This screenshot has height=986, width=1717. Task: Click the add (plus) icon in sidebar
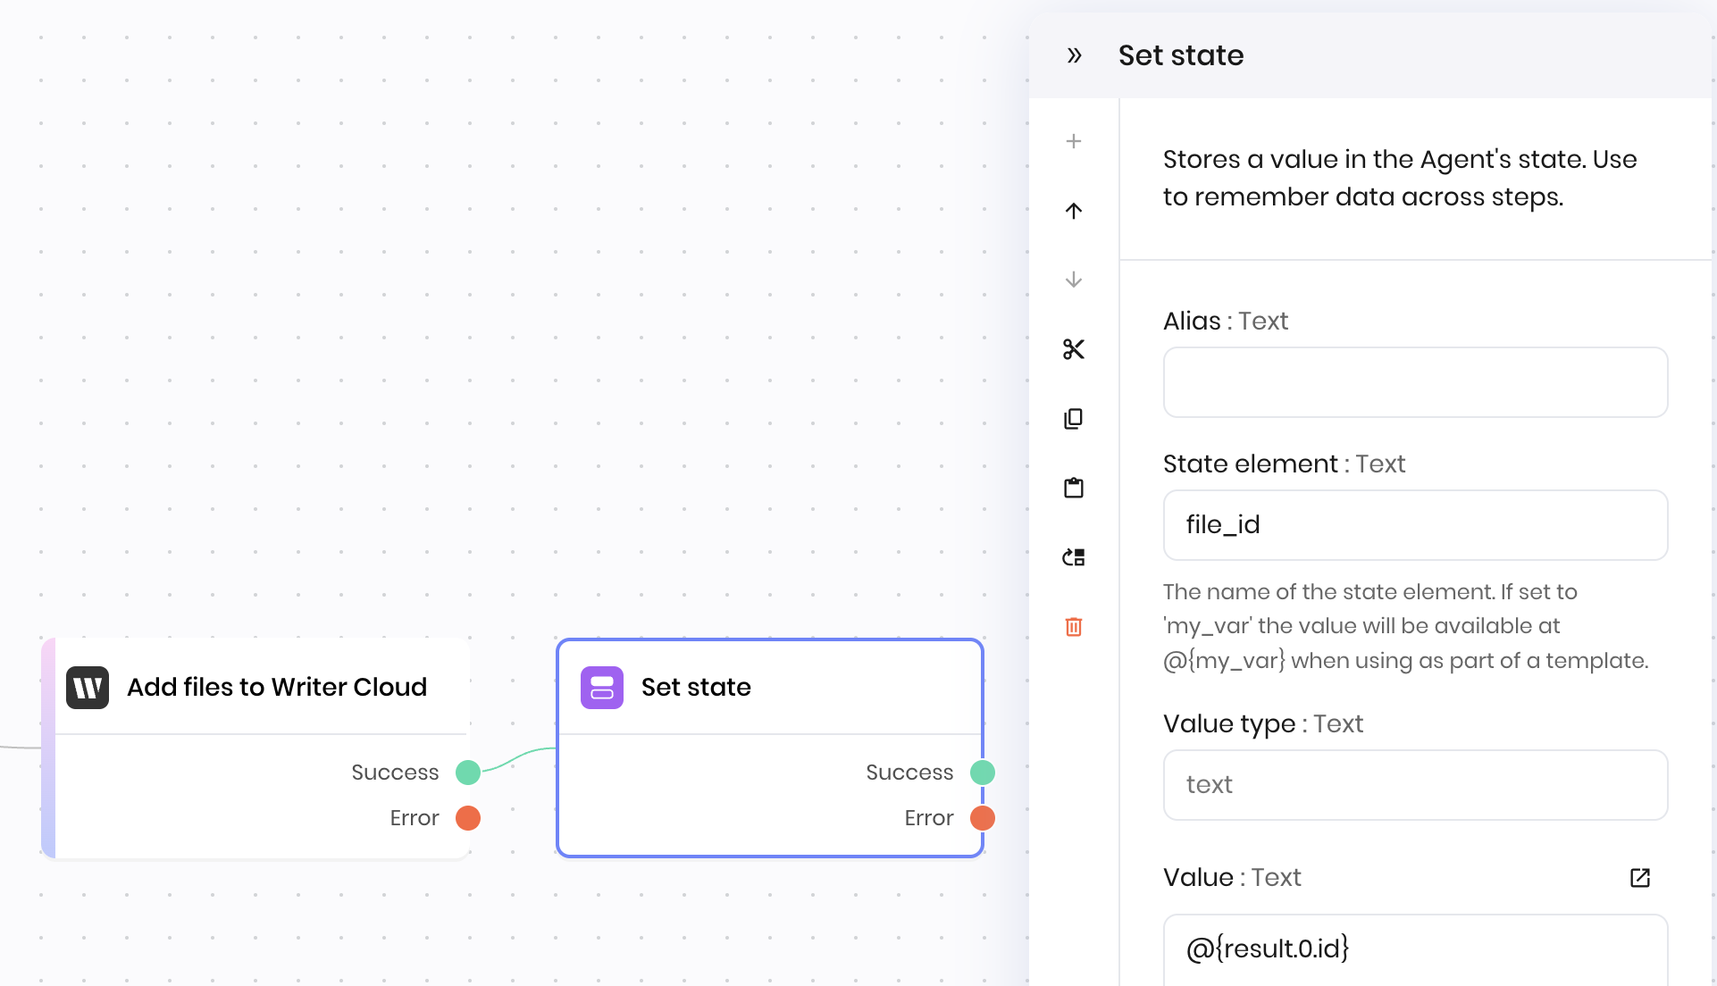coord(1074,141)
